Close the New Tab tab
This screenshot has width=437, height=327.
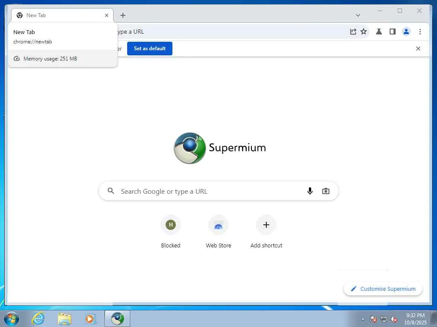106,15
